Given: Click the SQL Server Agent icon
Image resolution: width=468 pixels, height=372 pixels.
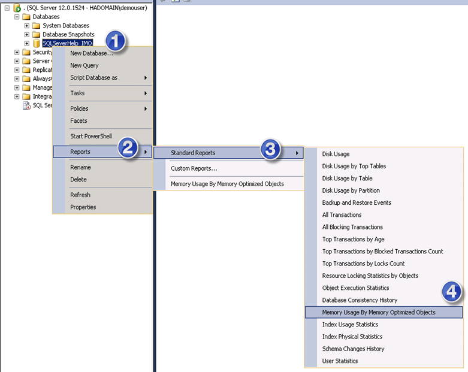Looking at the screenshot, I should tap(26, 105).
